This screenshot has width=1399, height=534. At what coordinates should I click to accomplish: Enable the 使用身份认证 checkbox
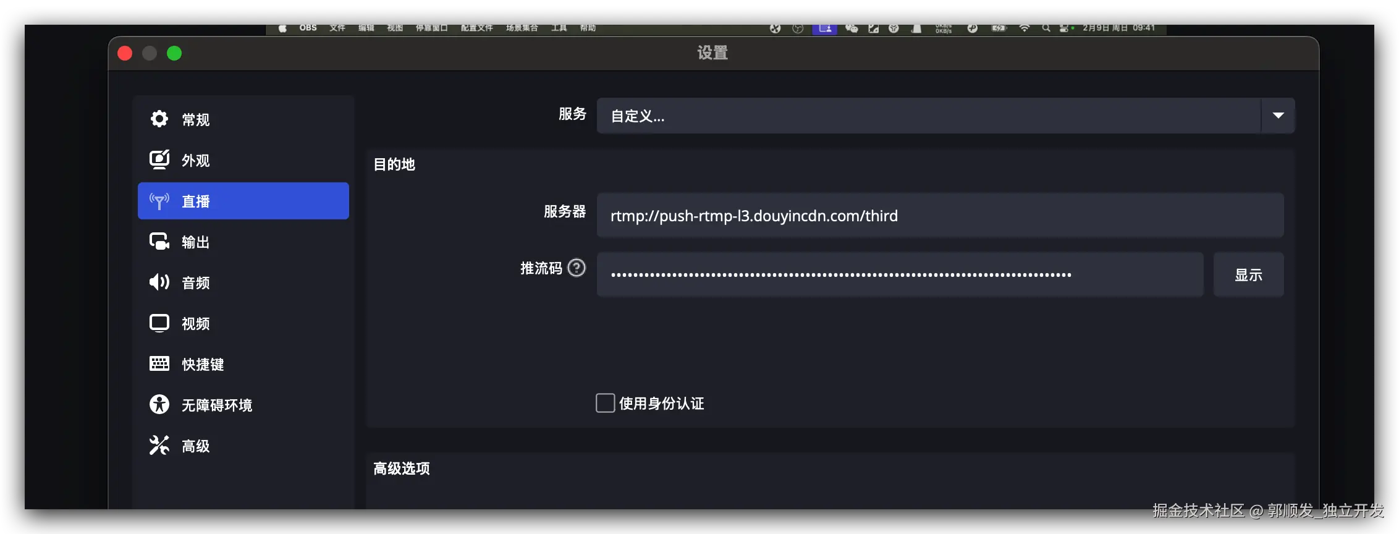coord(605,403)
